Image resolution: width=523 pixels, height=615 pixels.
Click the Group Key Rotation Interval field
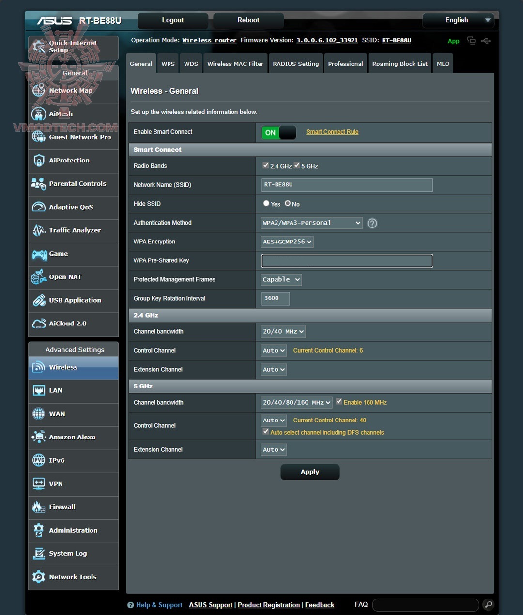(276, 298)
